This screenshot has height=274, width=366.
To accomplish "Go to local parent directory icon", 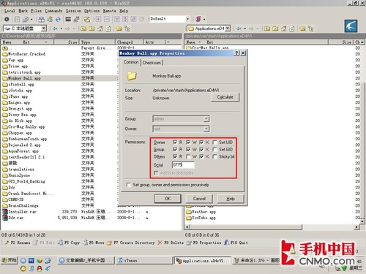I will tap(83, 28).
